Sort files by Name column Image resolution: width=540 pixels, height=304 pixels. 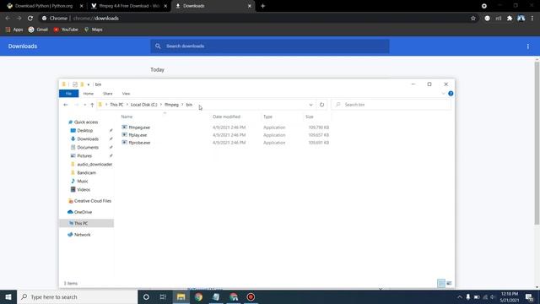point(127,117)
